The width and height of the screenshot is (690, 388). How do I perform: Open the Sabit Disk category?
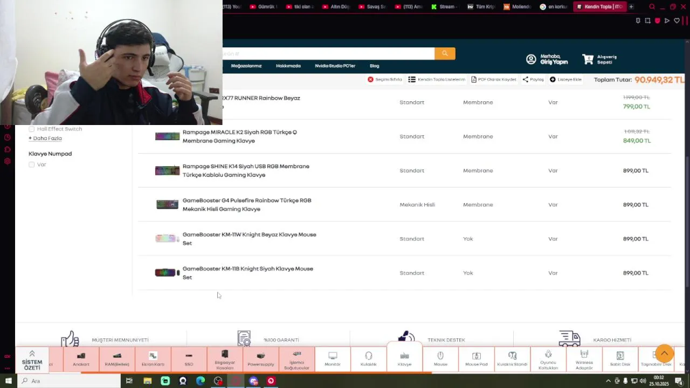(x=620, y=359)
